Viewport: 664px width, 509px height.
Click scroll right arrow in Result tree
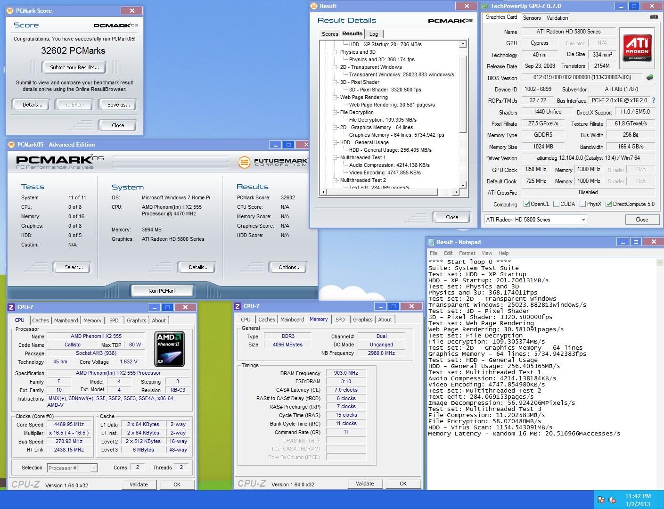456,192
